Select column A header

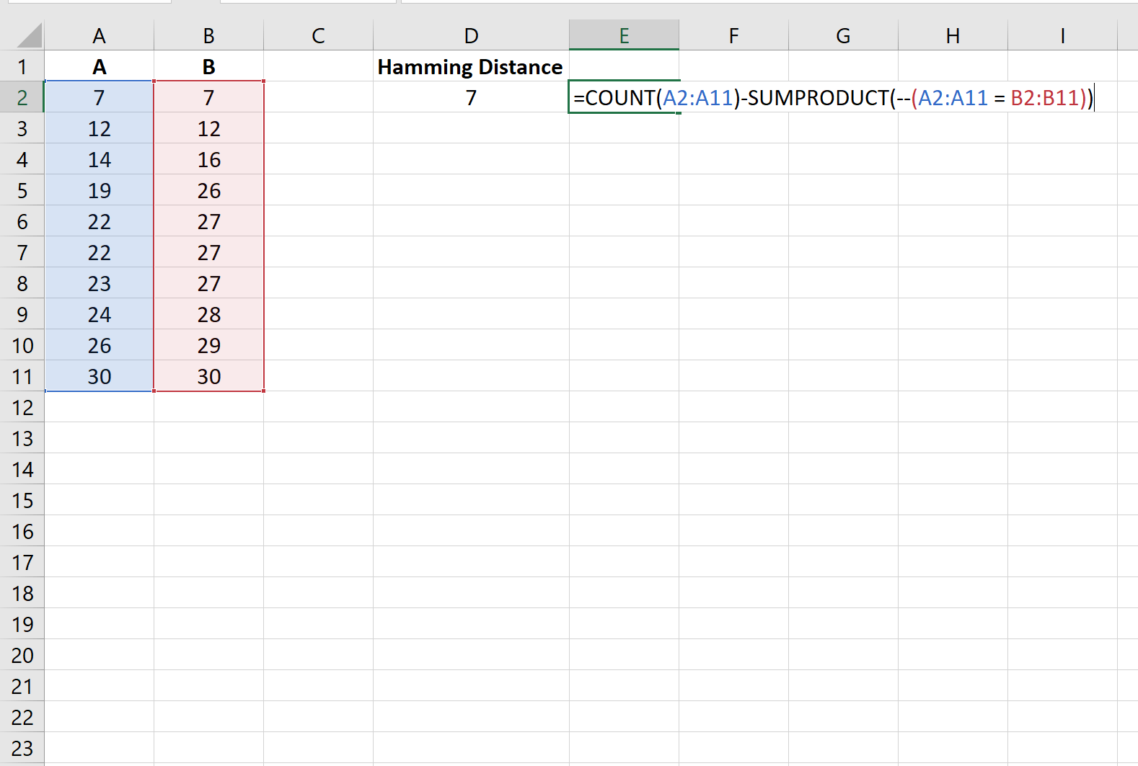(x=100, y=35)
